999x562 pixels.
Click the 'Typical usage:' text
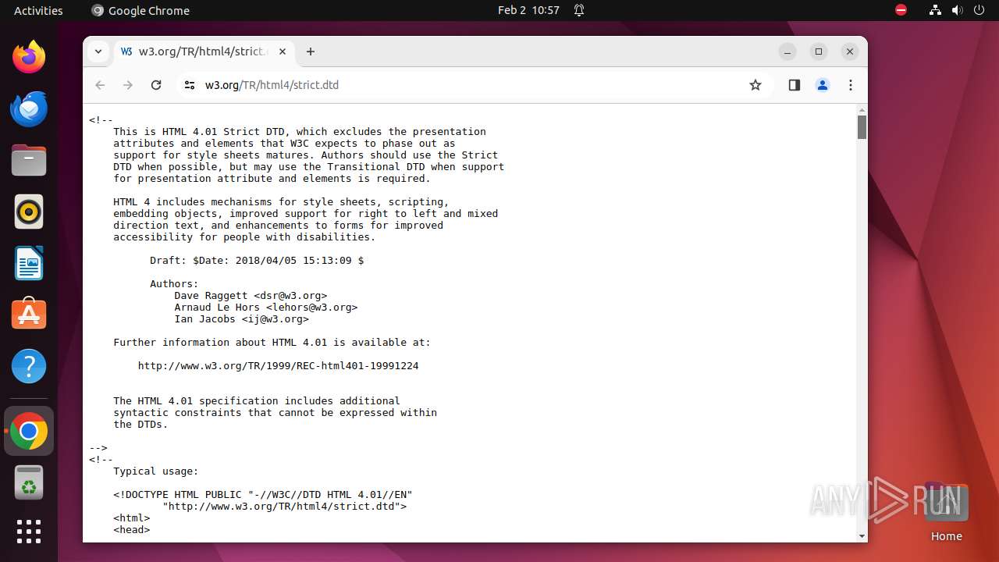tap(156, 471)
